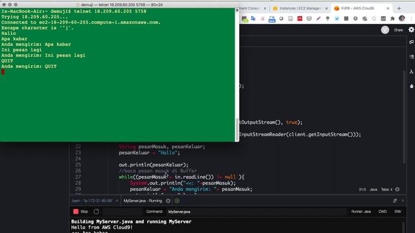Open the new tab plus icon in the console pane
This screenshot has width=415, height=233.
[x=177, y=201]
